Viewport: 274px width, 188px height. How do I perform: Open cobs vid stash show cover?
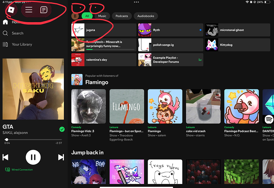(x=203, y=106)
